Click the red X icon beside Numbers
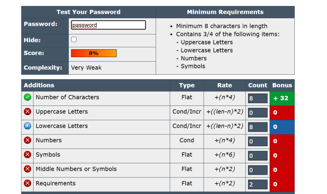Viewport: 327px width, 194px height. click(x=28, y=141)
